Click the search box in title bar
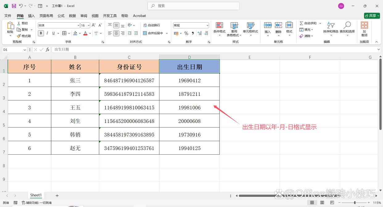Screen dimensions: 383x207 coord(193,6)
